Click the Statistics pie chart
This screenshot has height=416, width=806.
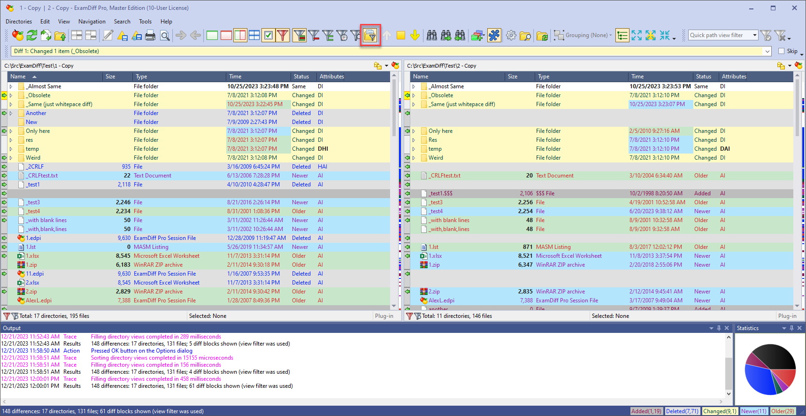(770, 369)
